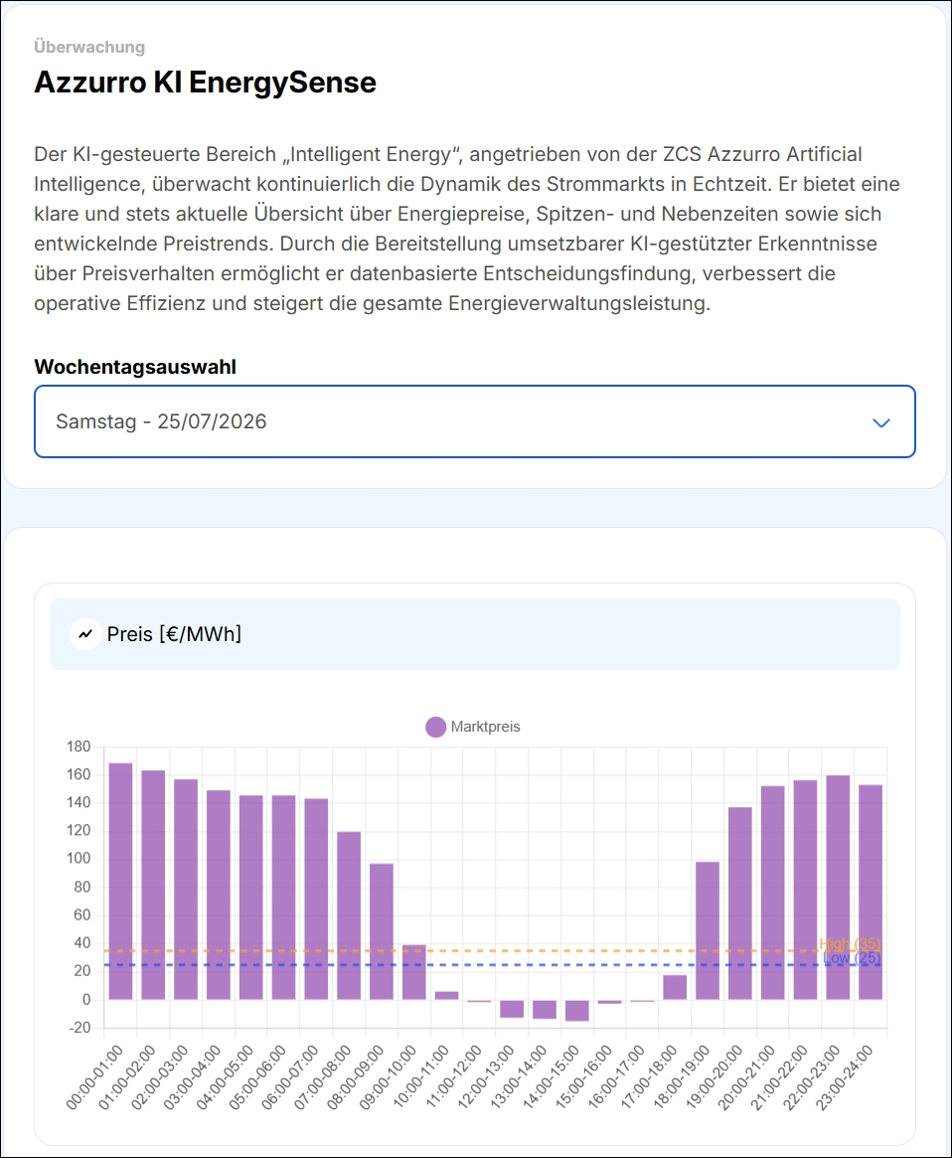Image resolution: width=952 pixels, height=1158 pixels.
Task: Click the blue Low (25) threshold label
Action: pyautogui.click(x=852, y=958)
